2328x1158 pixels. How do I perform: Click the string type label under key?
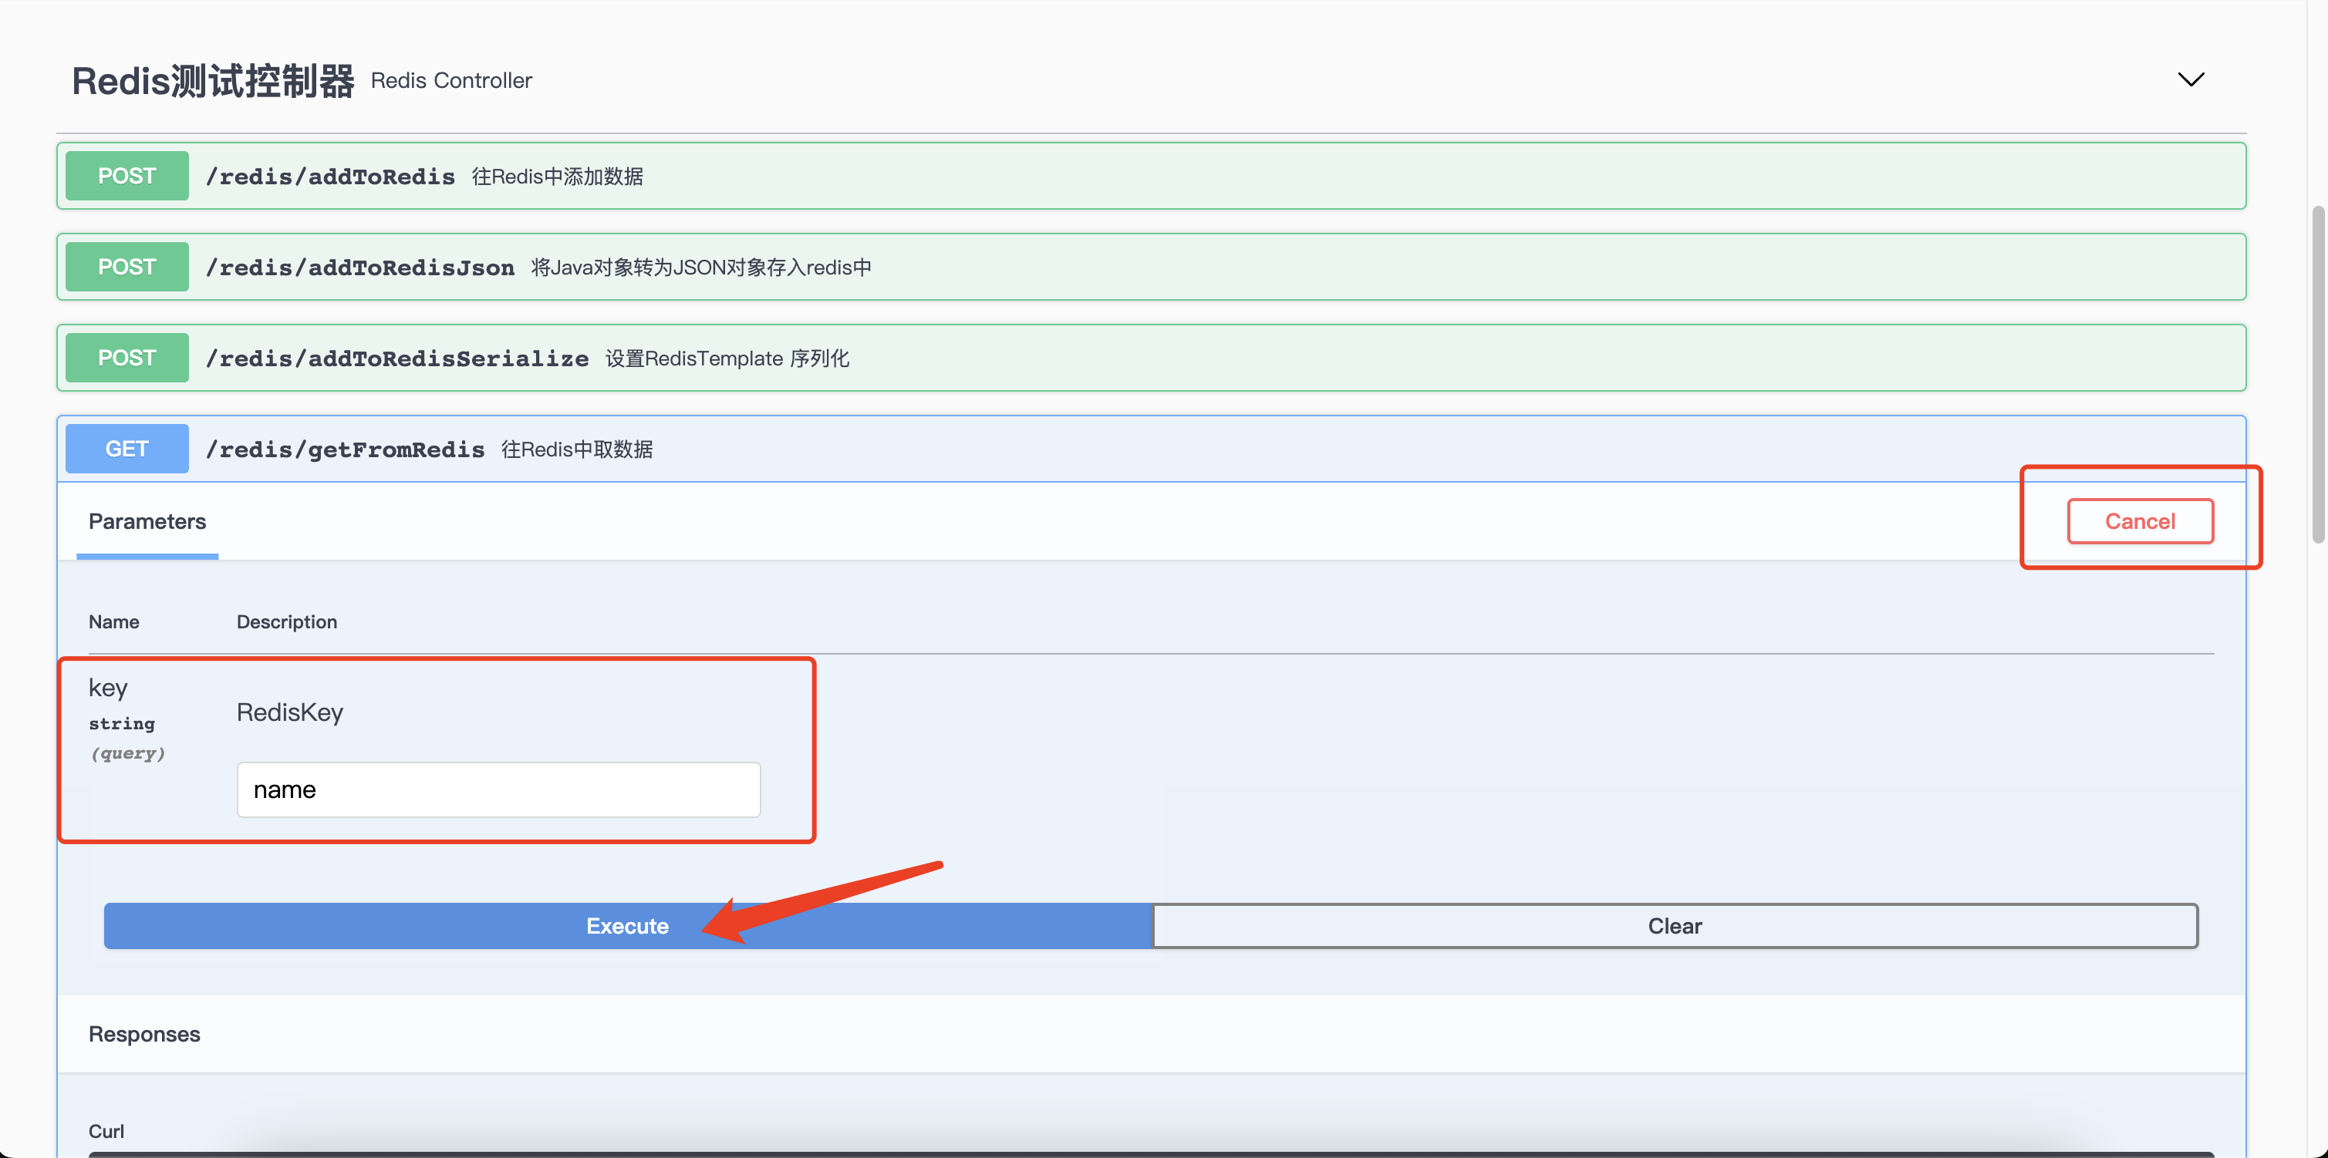coord(122,723)
